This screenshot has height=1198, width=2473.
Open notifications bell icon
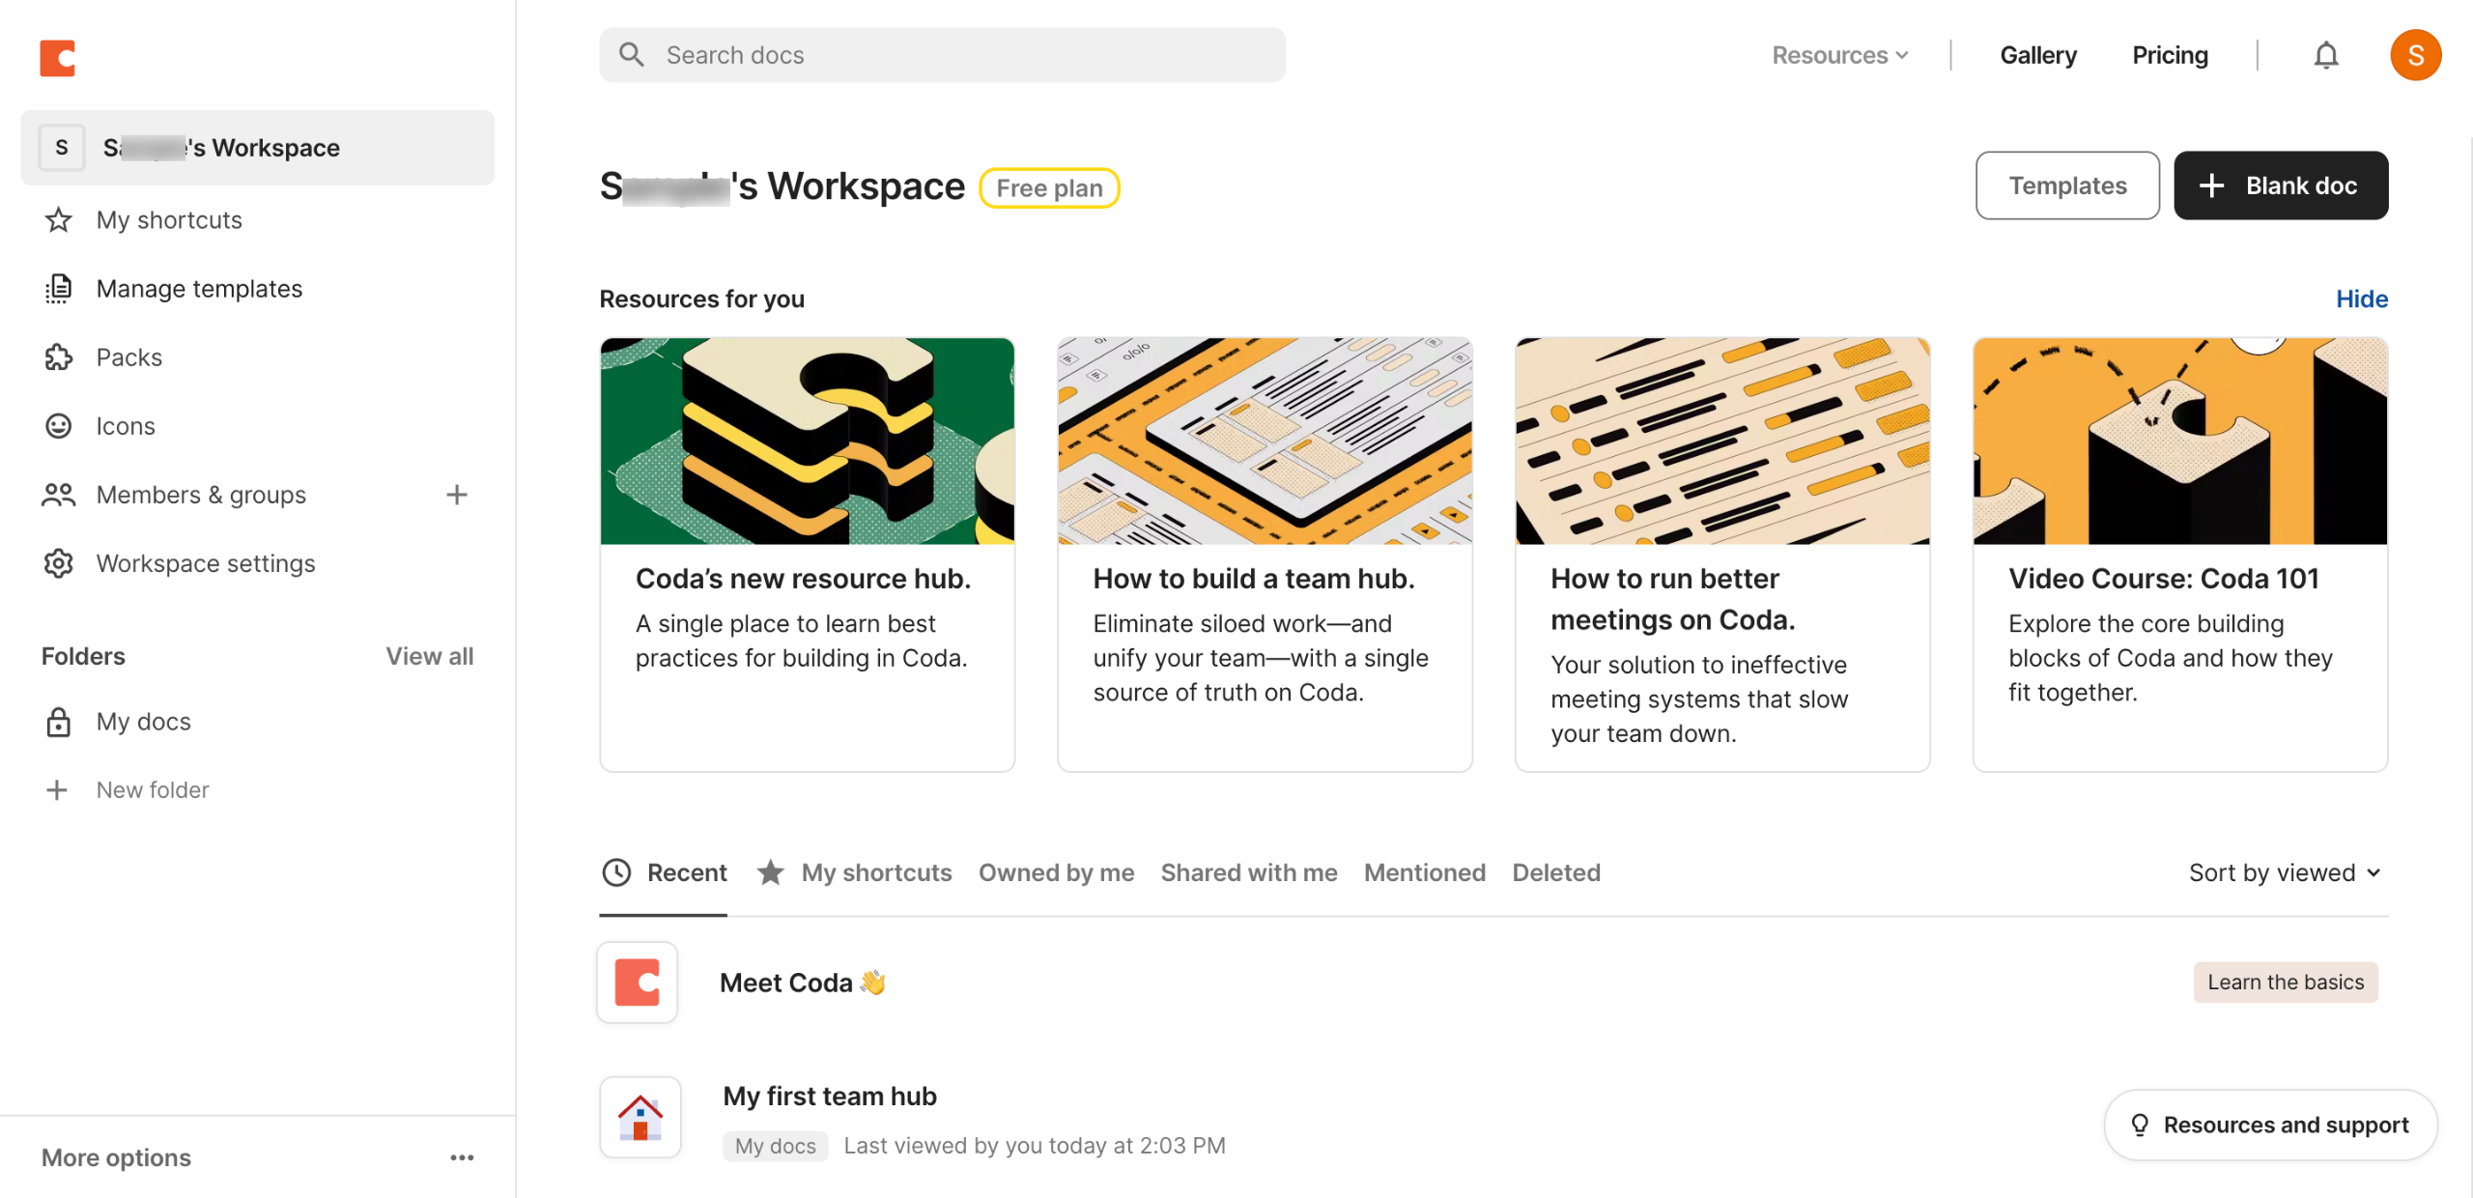(2325, 55)
